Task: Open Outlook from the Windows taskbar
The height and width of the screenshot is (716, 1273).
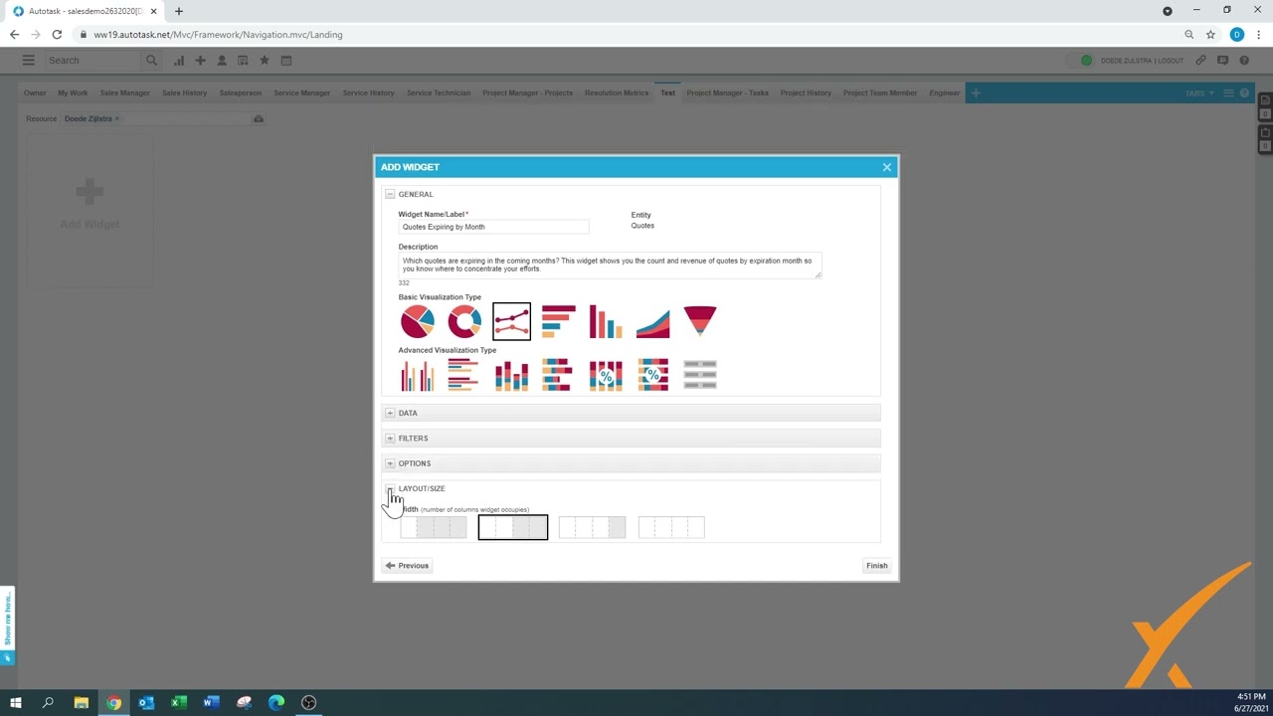Action: coord(146,703)
